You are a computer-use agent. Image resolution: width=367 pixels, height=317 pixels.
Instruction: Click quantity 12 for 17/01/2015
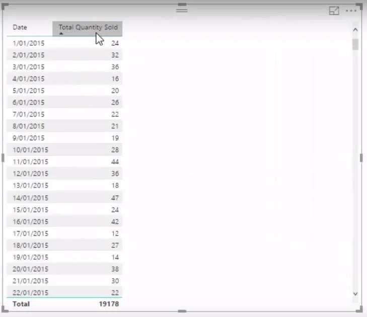click(115, 233)
